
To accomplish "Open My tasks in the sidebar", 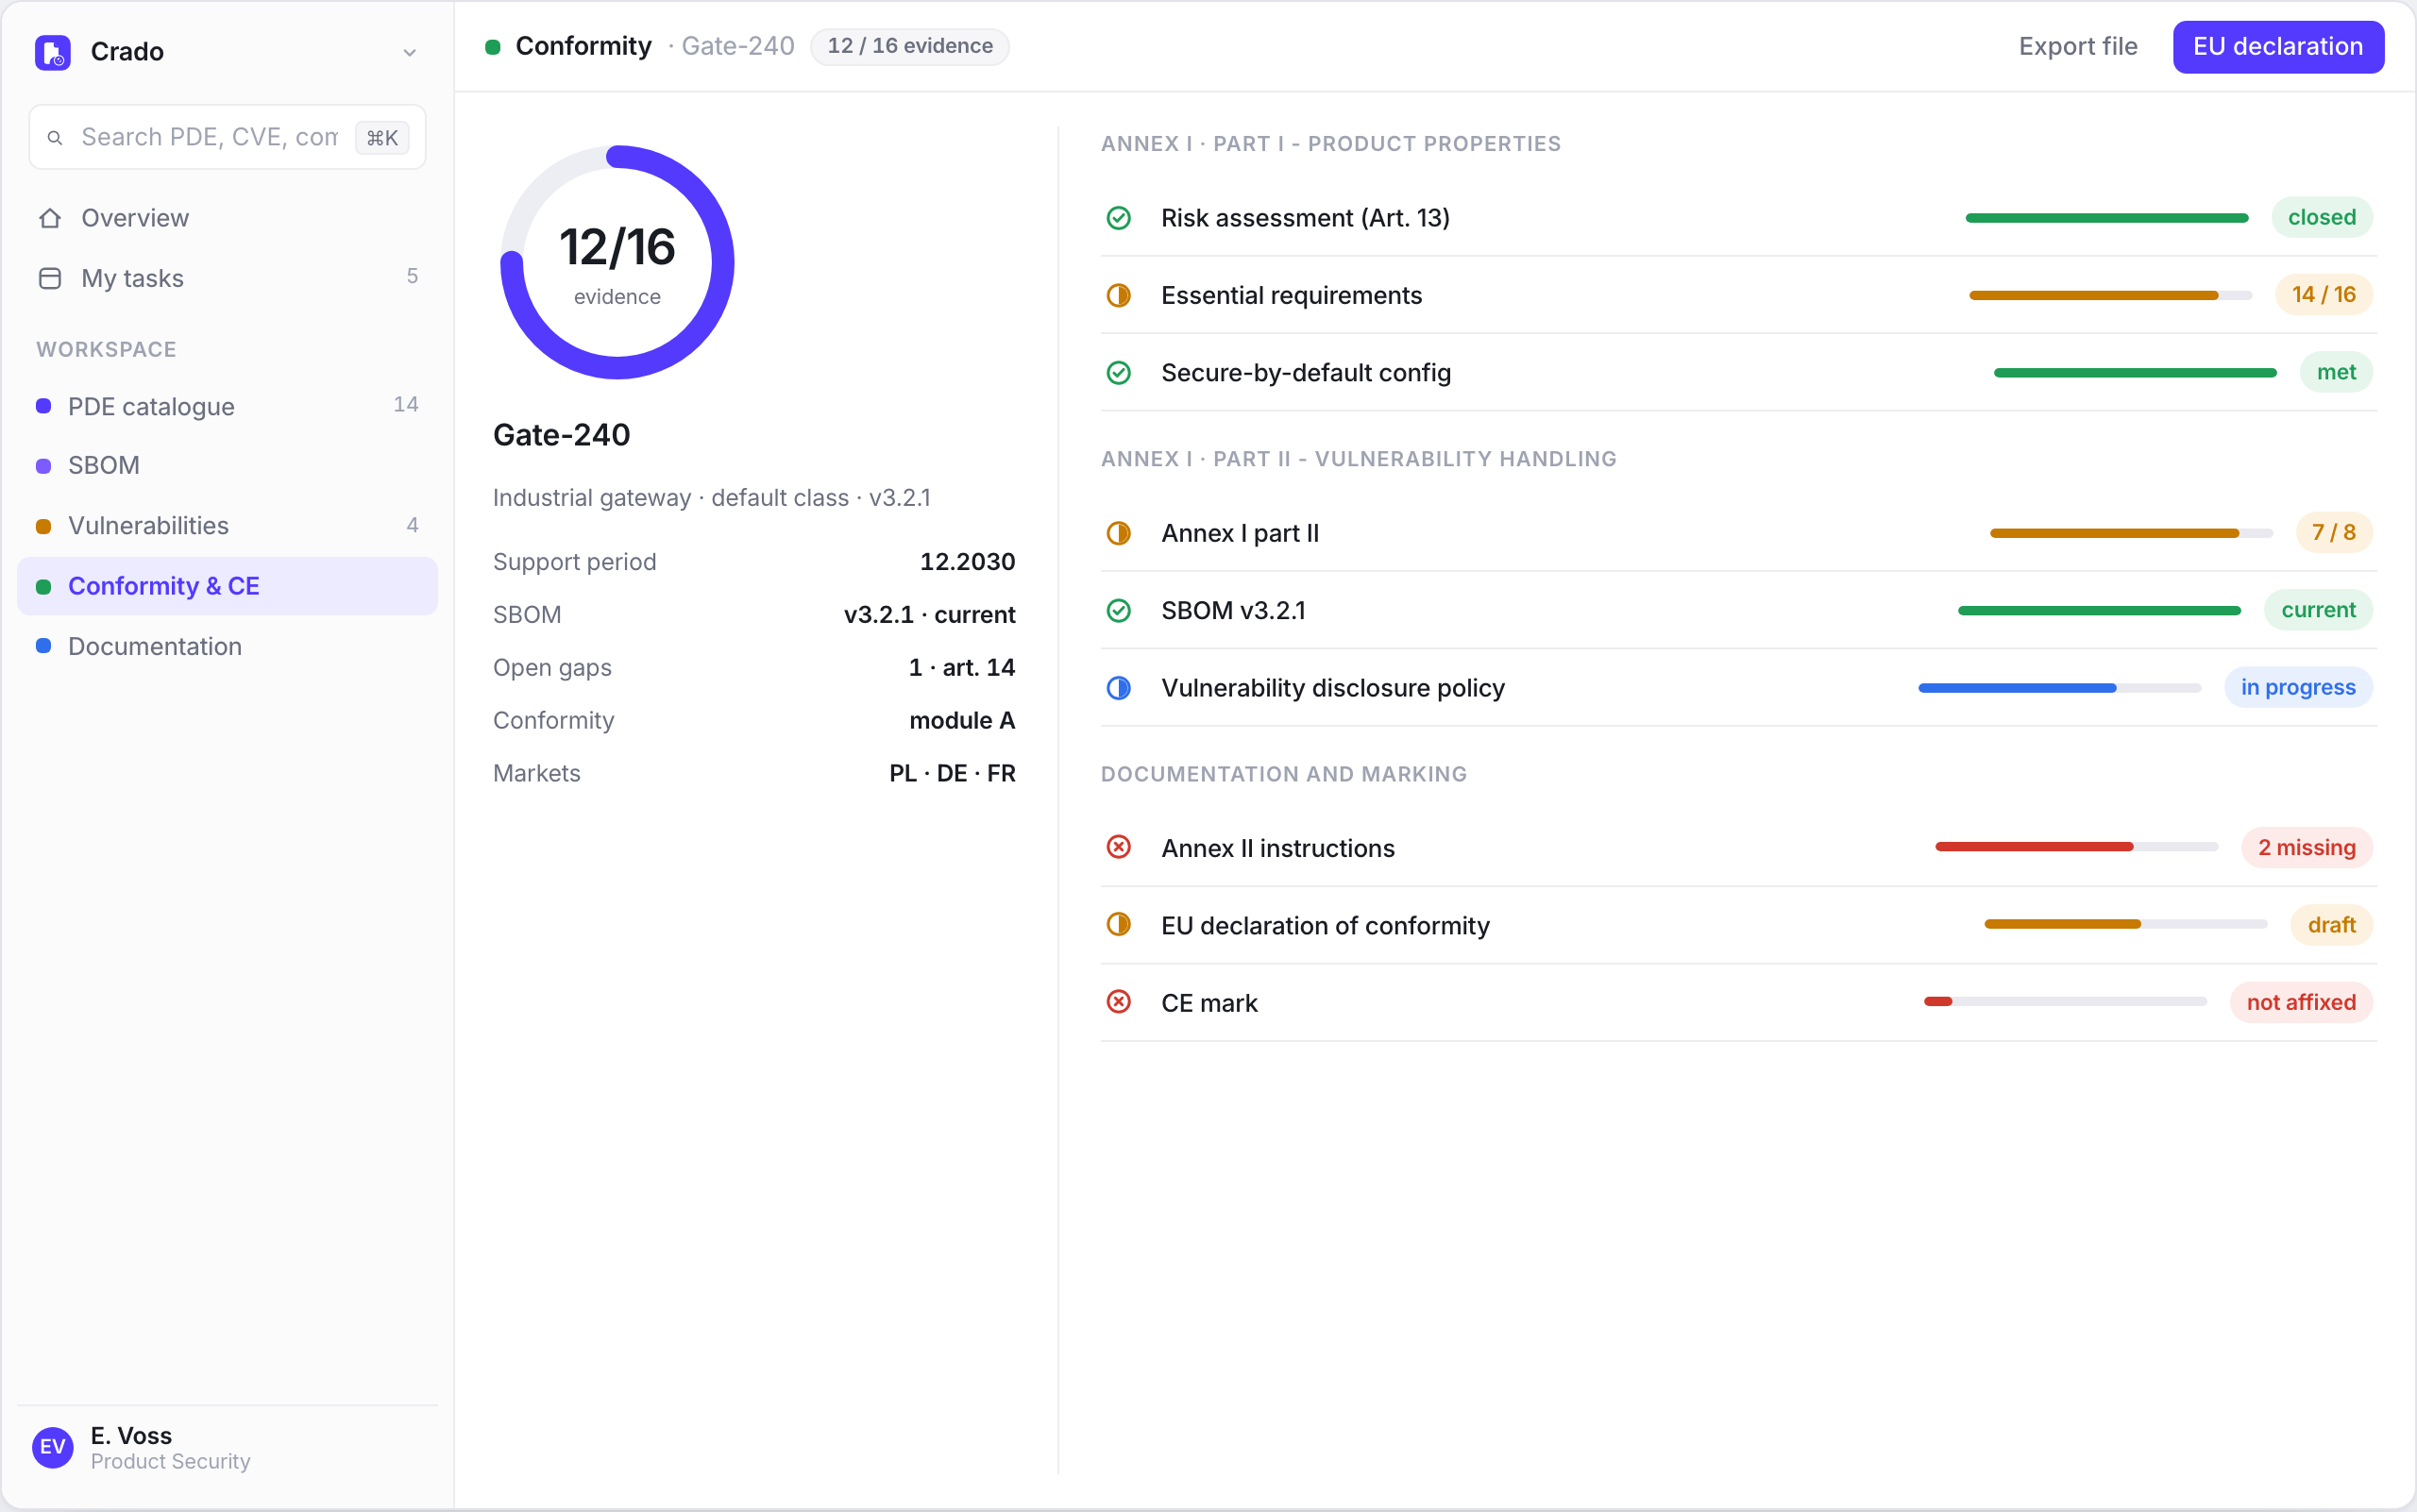I will click(x=228, y=278).
